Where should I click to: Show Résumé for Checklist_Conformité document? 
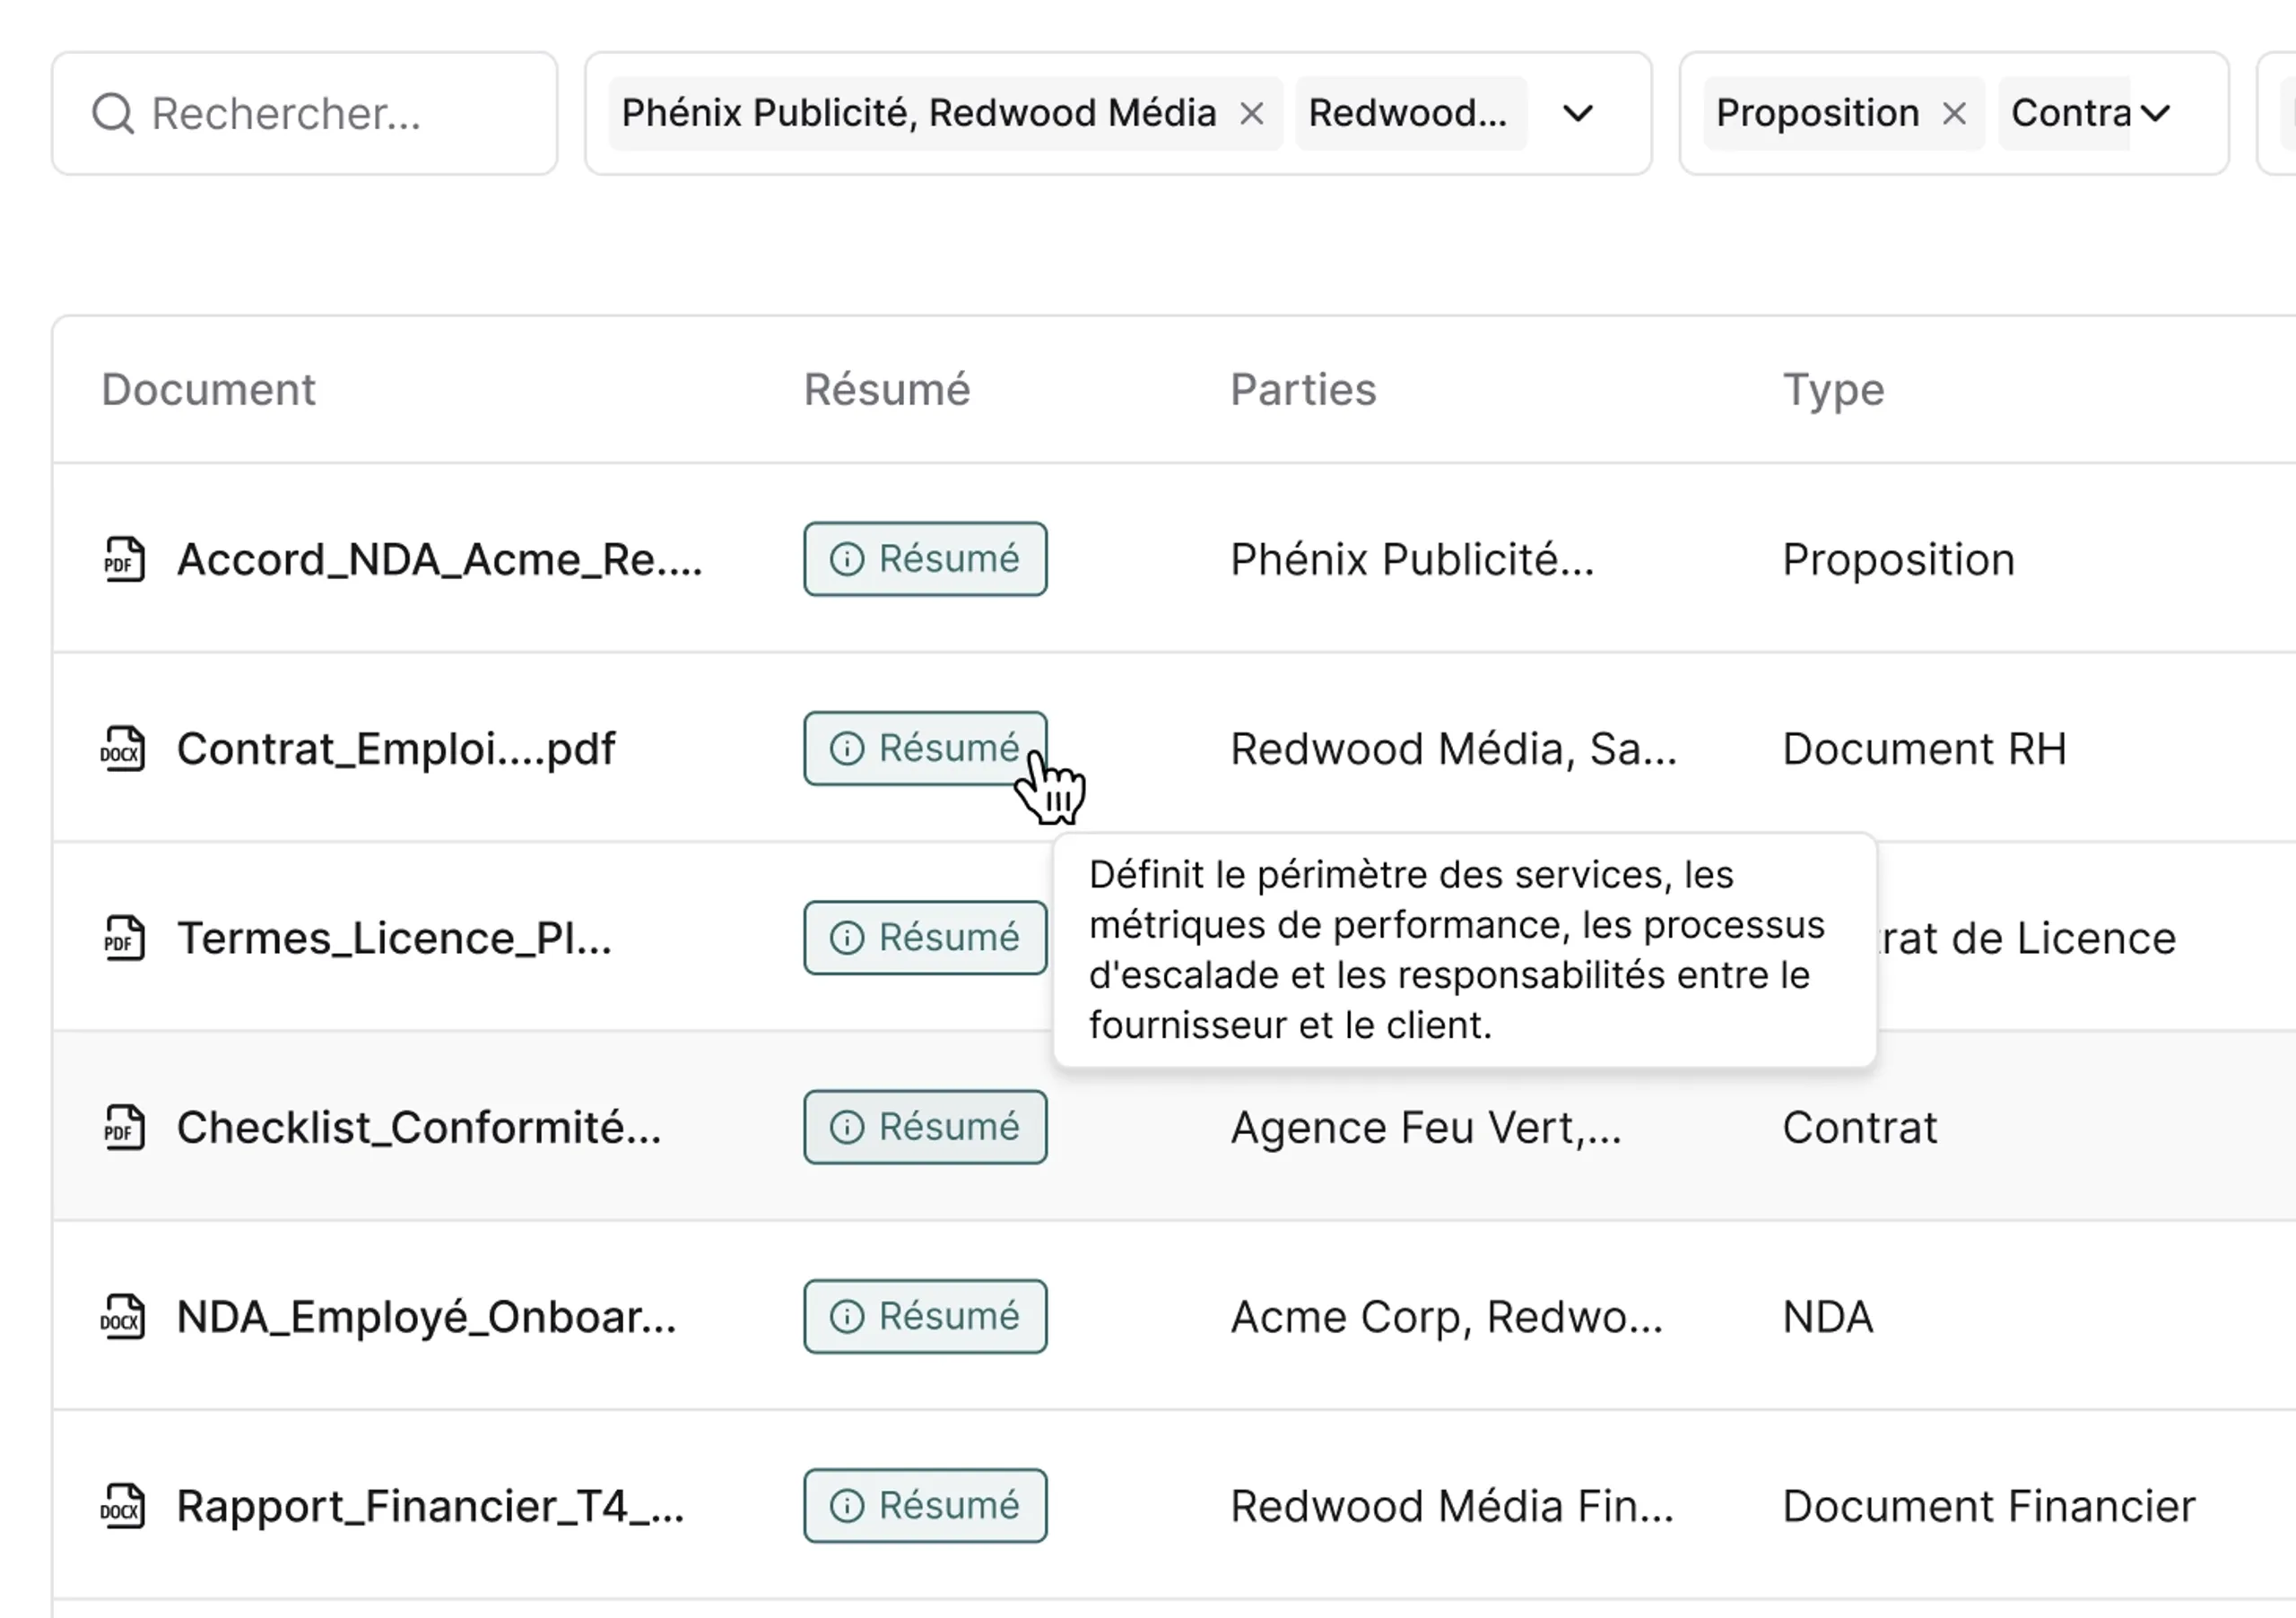point(925,1128)
